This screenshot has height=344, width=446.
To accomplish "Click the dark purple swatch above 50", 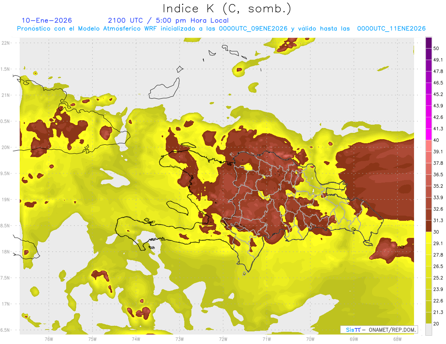I will pos(429,42).
